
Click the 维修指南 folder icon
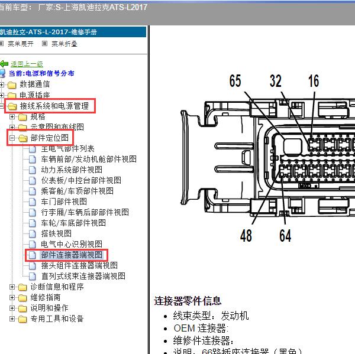[x=22, y=298]
